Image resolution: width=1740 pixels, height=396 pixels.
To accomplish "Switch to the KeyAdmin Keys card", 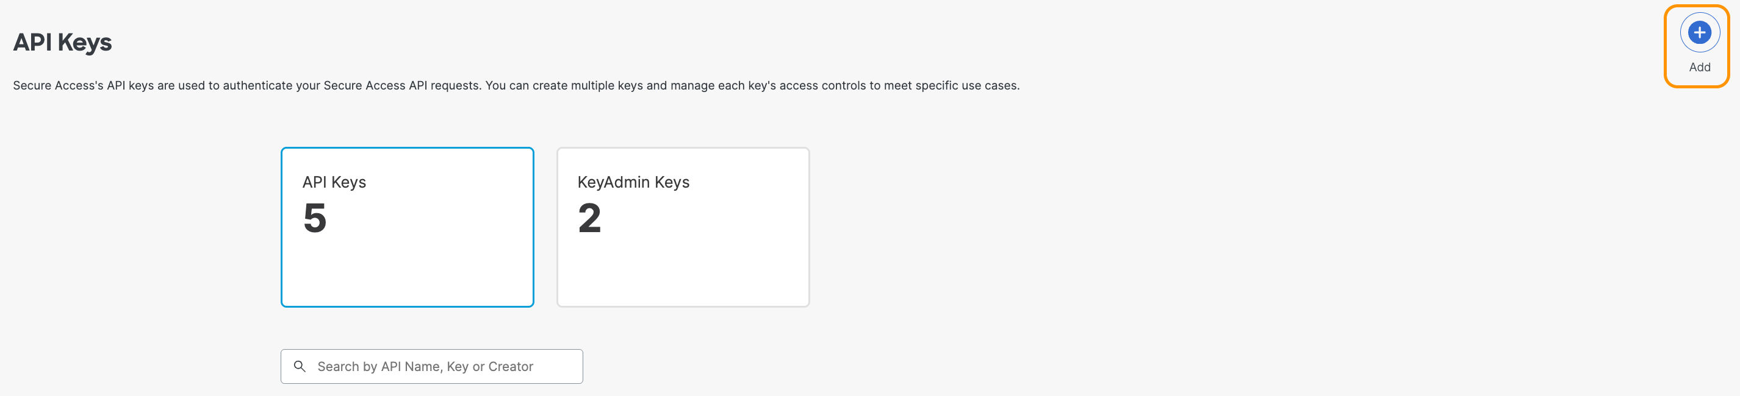I will [682, 227].
